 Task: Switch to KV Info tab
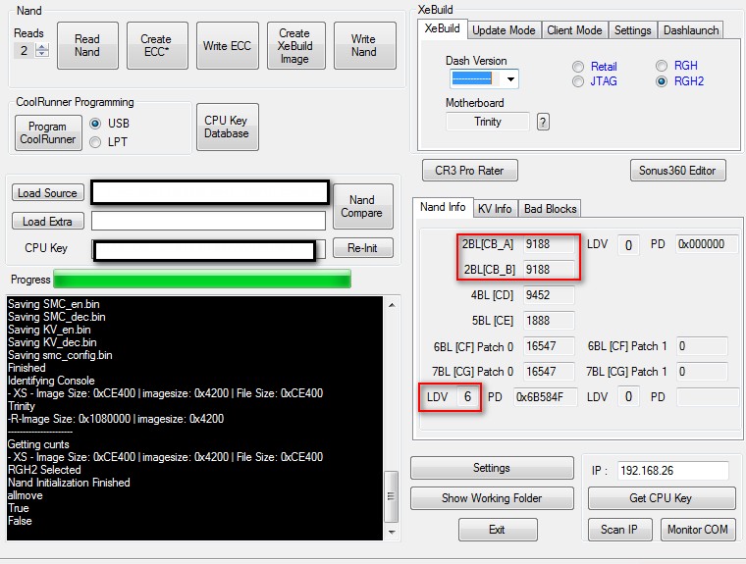pyautogui.click(x=496, y=209)
